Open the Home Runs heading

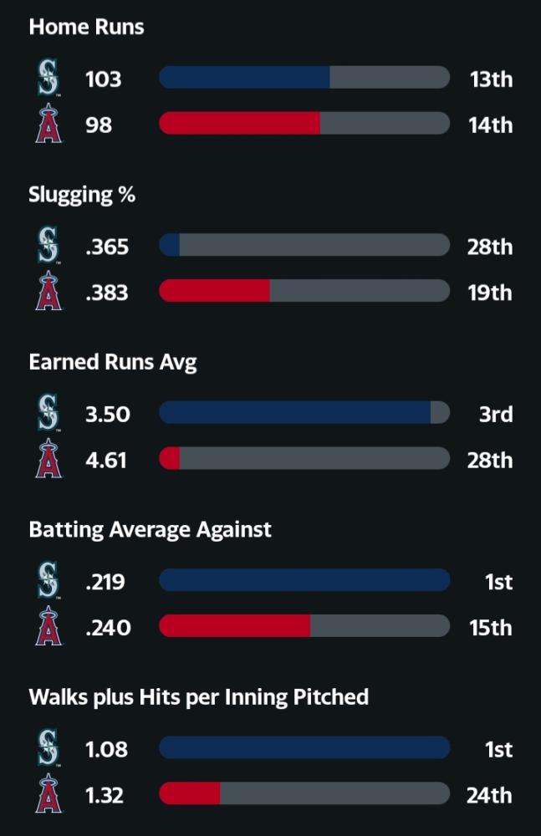pos(86,27)
